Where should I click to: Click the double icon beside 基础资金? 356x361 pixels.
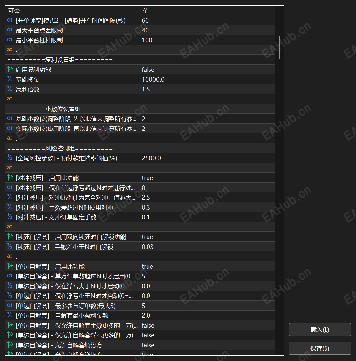point(10,79)
